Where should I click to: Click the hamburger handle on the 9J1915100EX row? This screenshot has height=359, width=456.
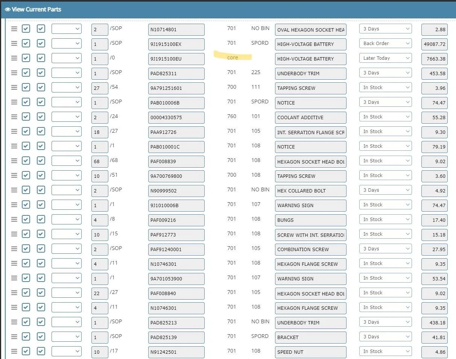pos(14,44)
